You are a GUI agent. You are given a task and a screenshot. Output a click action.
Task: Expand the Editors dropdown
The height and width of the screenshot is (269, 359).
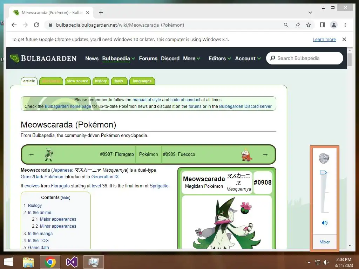point(219,58)
